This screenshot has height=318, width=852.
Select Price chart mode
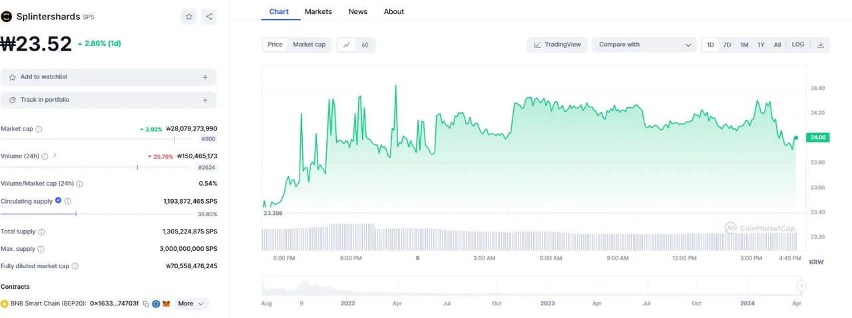click(x=275, y=45)
